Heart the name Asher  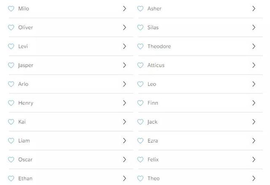pyautogui.click(x=140, y=8)
